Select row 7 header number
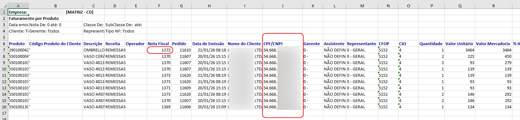The height and width of the screenshot is (120, 520). tap(4, 50)
